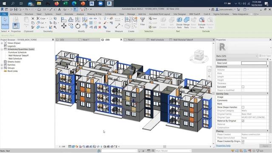Image resolution: width=272 pixels, height=153 pixels.
Task: Collapse the Schedules/Quantities (todo) node
Action: (x=2, y=49)
